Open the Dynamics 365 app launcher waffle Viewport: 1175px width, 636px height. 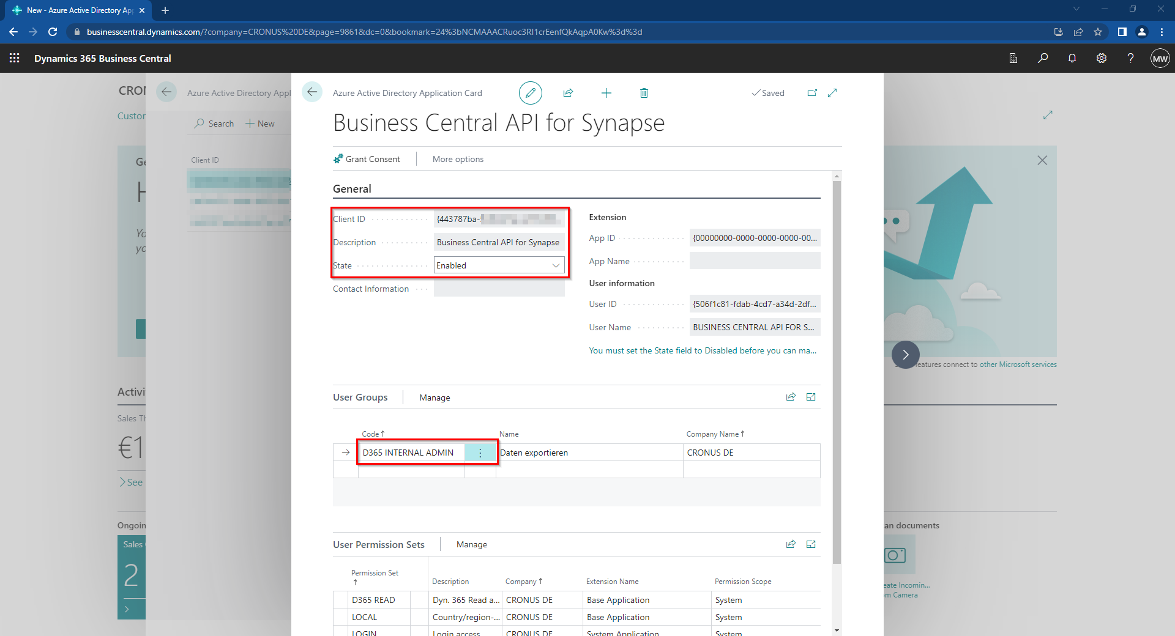click(x=15, y=58)
